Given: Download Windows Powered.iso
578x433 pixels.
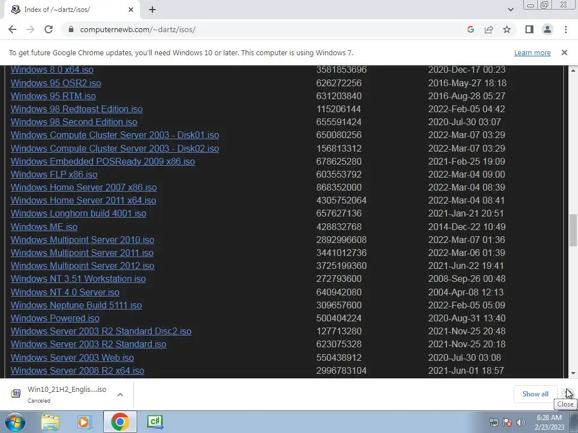Looking at the screenshot, I should (55, 318).
